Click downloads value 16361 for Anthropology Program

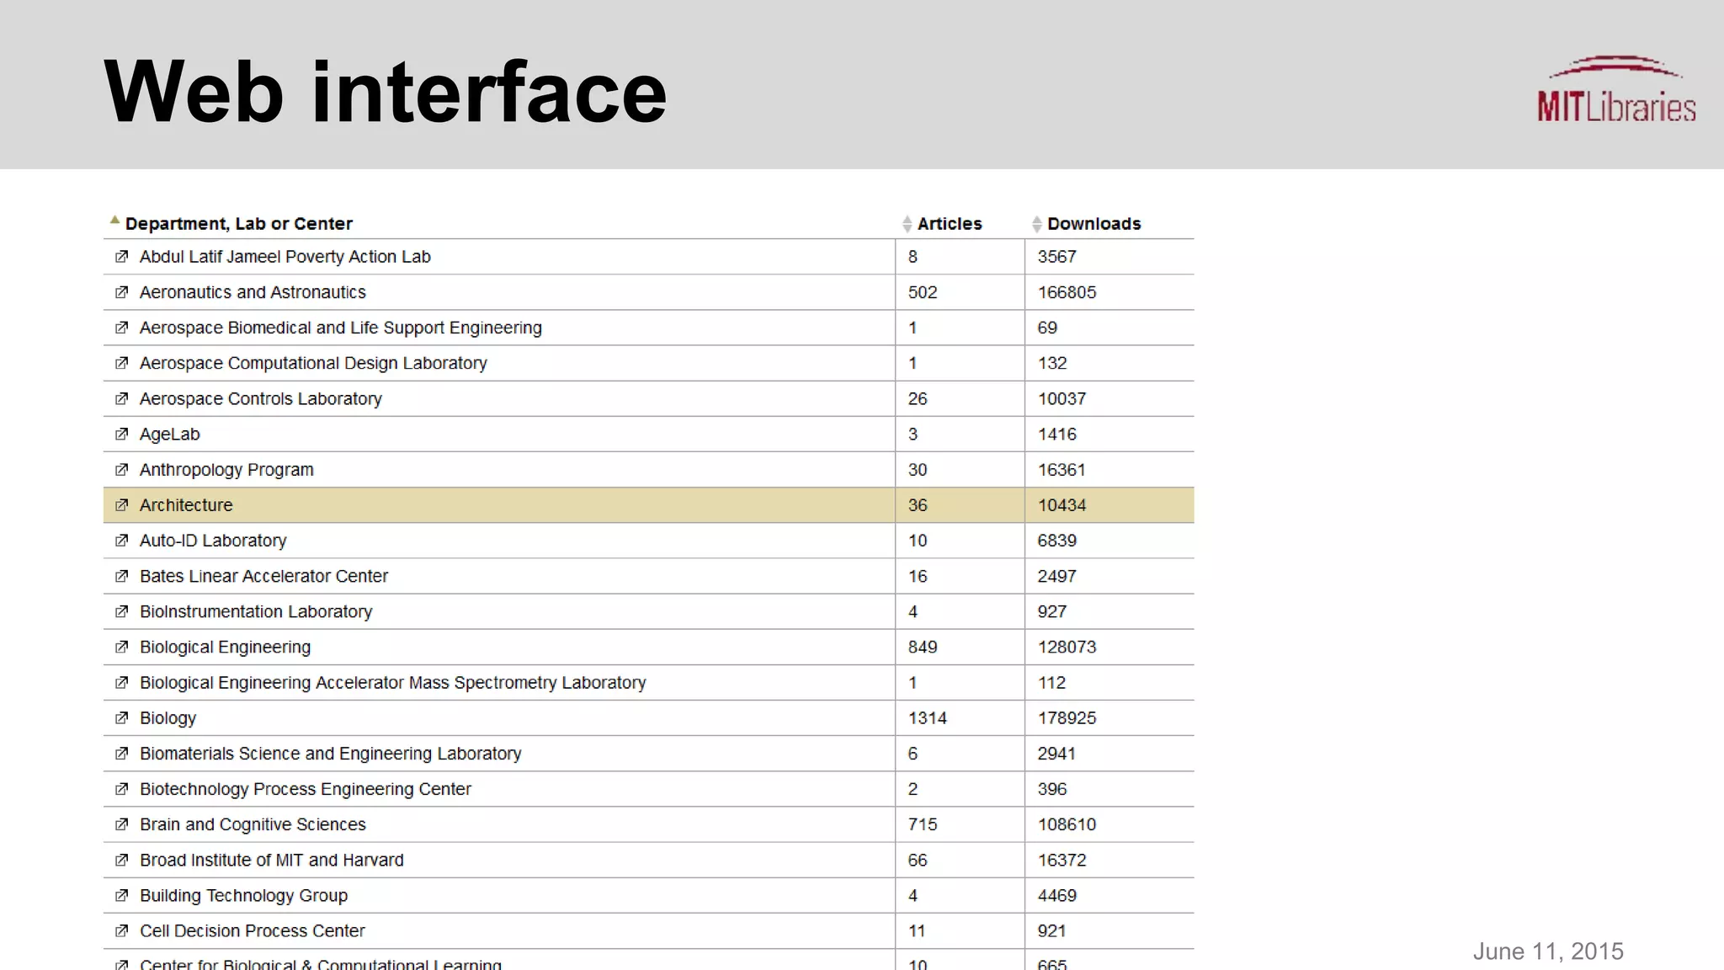pyautogui.click(x=1062, y=470)
